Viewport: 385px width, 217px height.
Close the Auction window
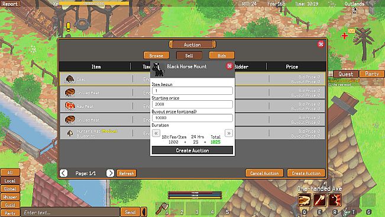pos(321,44)
